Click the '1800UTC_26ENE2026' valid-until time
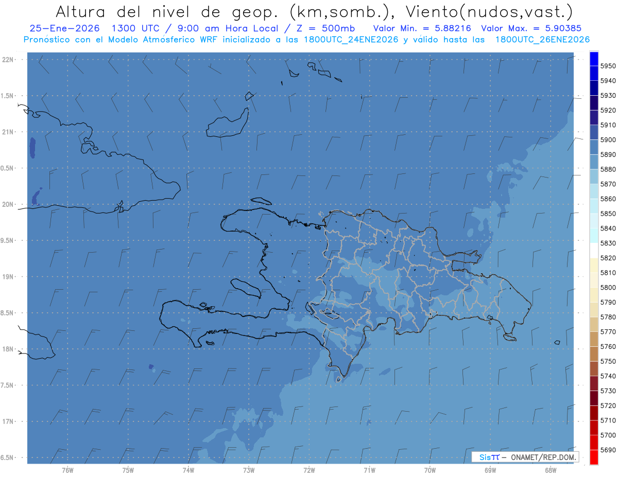The width and height of the screenshot is (618, 477). click(542, 40)
